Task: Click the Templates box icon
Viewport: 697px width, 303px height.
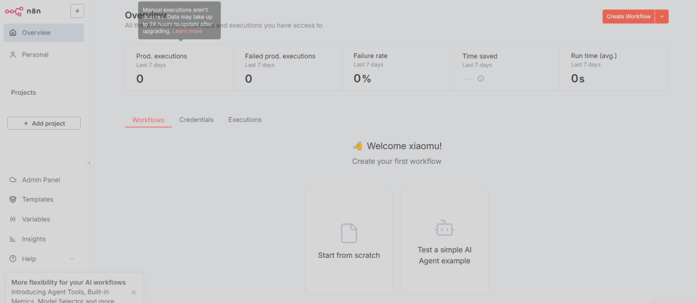Action: (13, 199)
